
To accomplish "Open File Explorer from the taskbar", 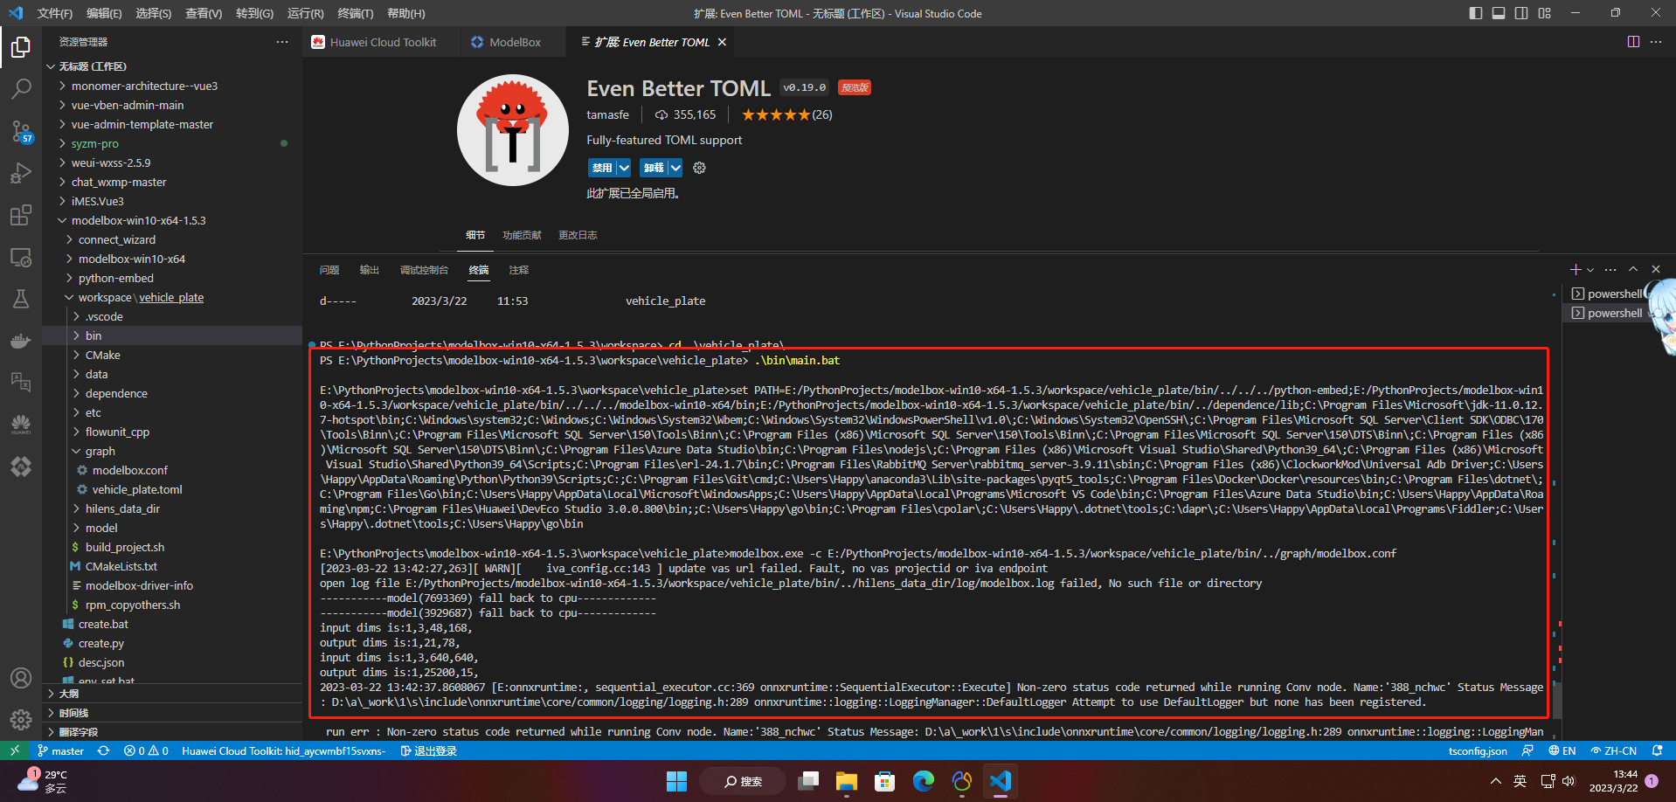I will [x=846, y=781].
